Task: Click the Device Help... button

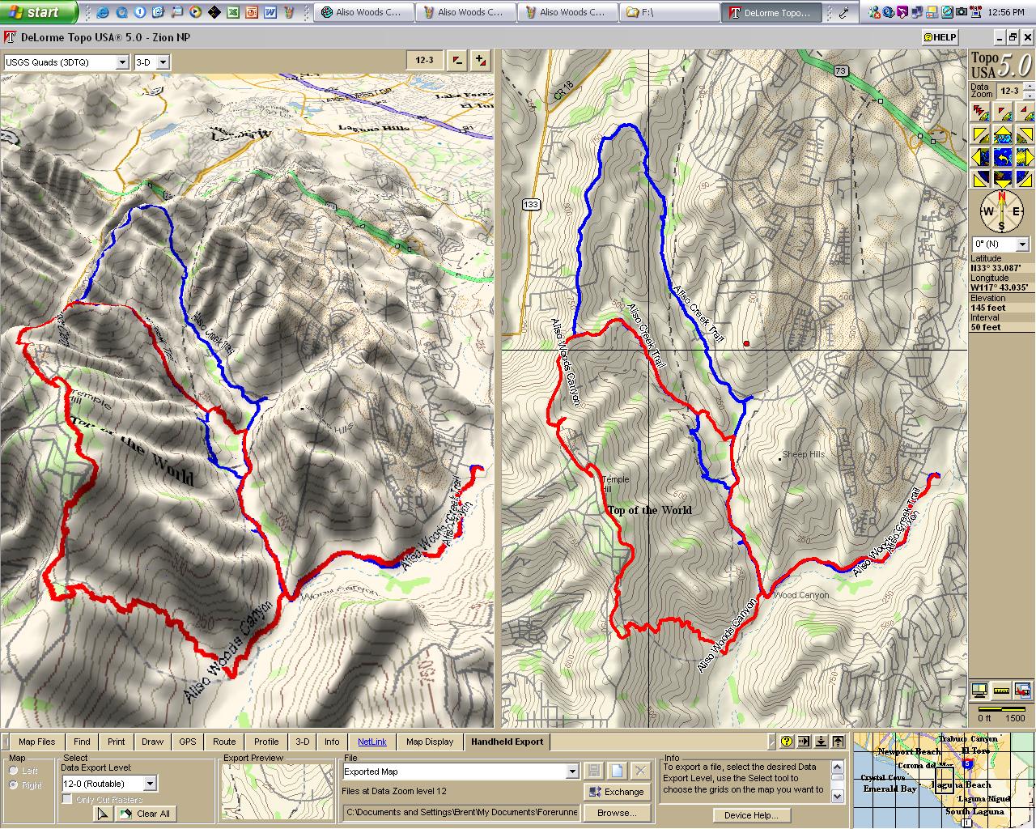Action: [x=750, y=815]
